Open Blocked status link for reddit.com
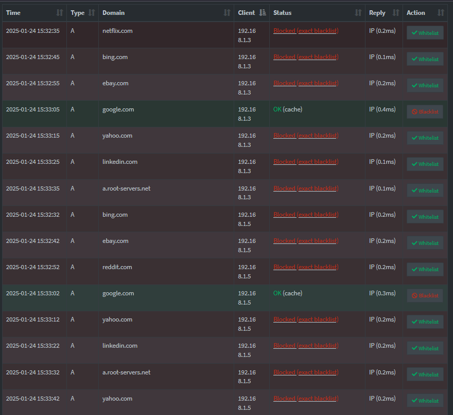This screenshot has width=453, height=415. click(x=306, y=267)
